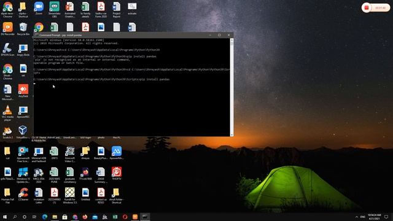The width and height of the screenshot is (393, 221).
Task: Minimize the Command Prompt window
Action: [x=210, y=35]
